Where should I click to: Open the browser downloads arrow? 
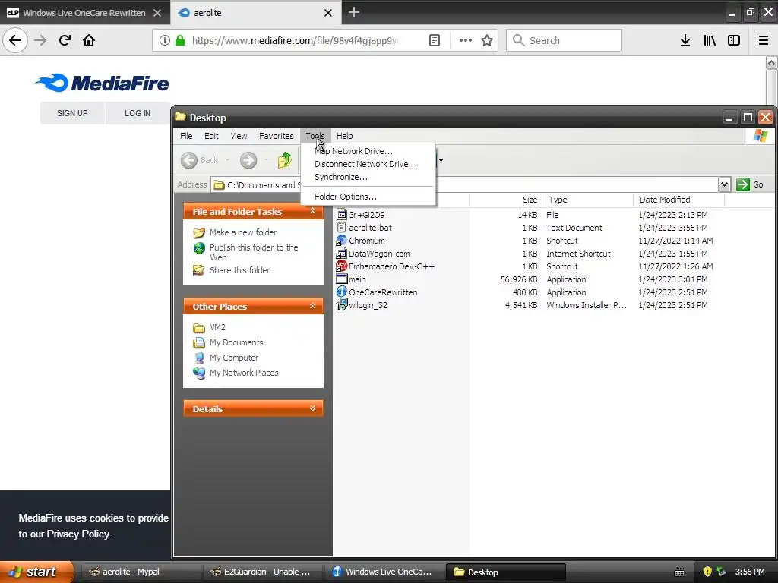tap(685, 40)
